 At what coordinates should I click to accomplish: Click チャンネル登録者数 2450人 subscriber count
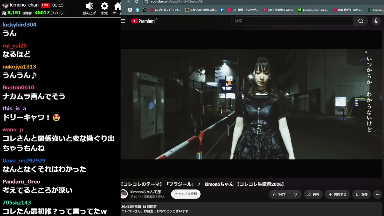click(x=147, y=196)
